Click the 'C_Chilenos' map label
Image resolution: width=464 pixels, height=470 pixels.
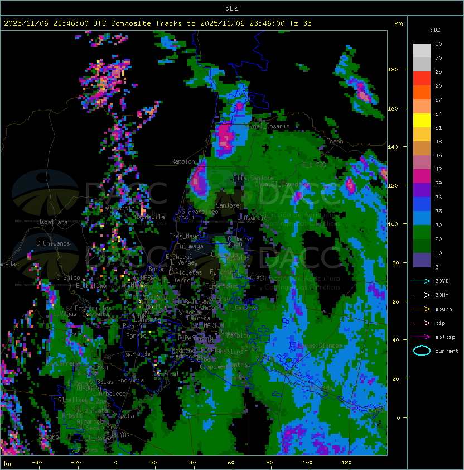click(x=53, y=243)
